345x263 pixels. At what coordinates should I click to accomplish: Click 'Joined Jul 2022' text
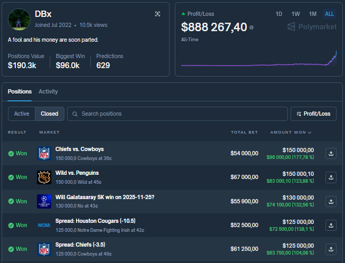coord(53,25)
